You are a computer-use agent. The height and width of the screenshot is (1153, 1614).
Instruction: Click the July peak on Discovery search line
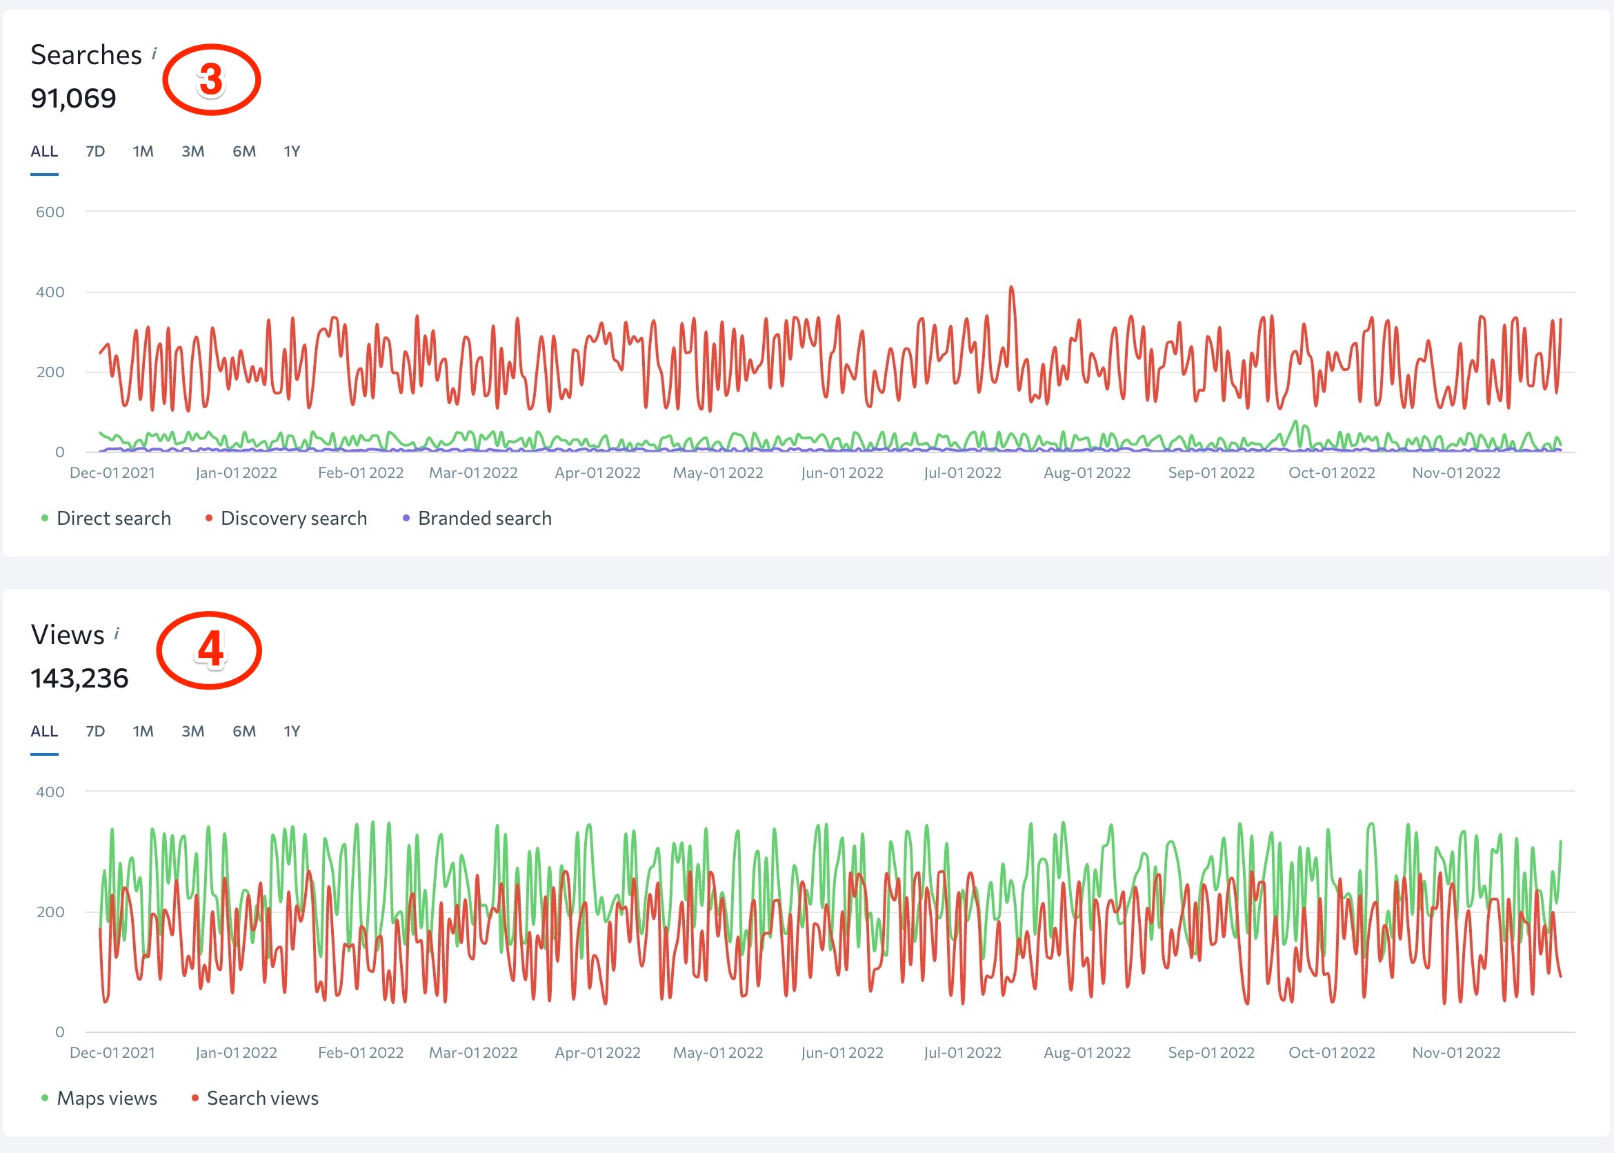point(1011,288)
